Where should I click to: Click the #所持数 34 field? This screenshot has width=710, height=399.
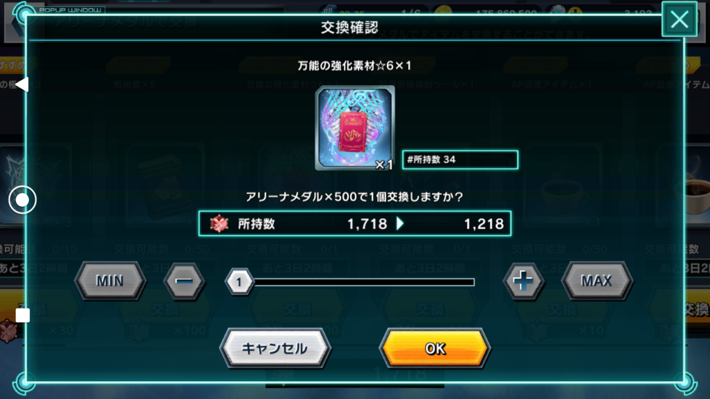pos(460,160)
